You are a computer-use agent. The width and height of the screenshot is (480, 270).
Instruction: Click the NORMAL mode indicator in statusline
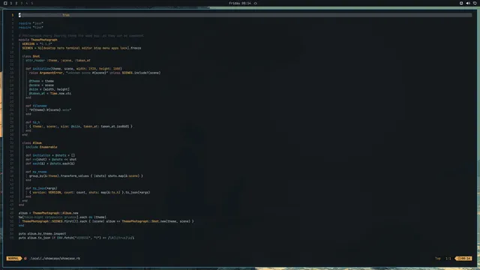[x=13, y=258]
